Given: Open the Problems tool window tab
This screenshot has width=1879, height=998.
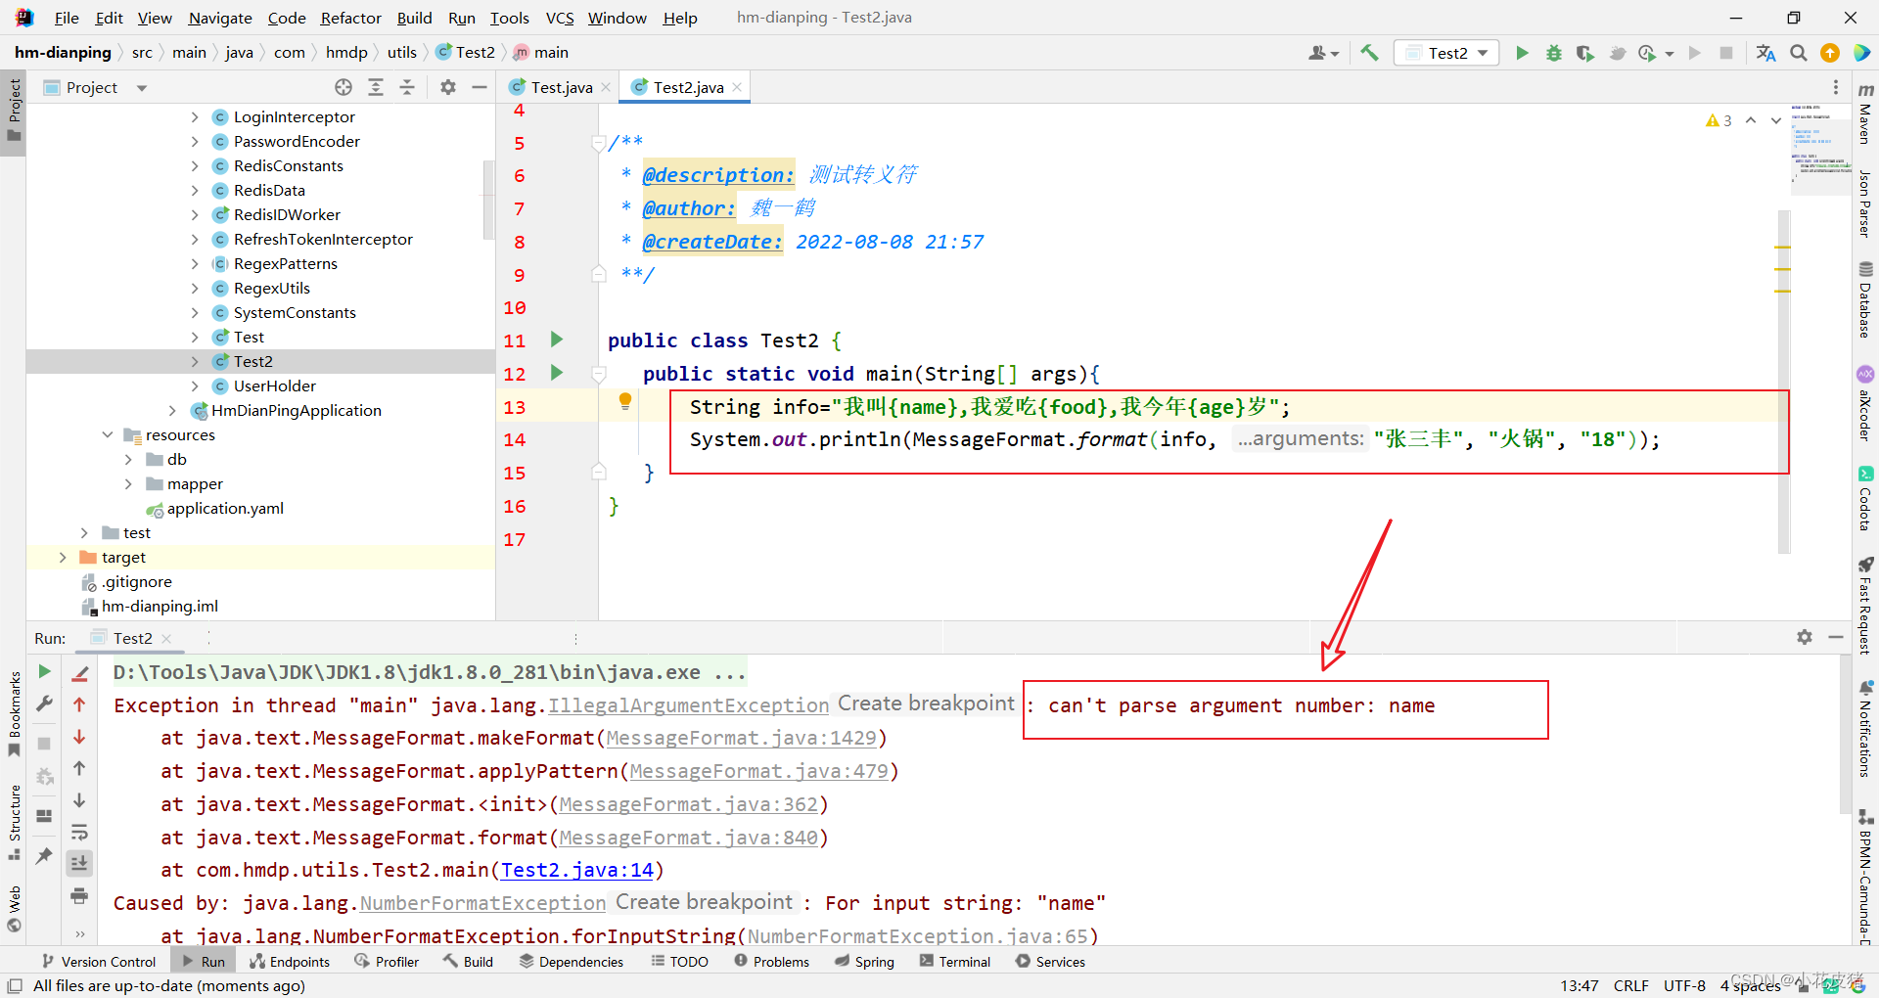Looking at the screenshot, I should [772, 961].
